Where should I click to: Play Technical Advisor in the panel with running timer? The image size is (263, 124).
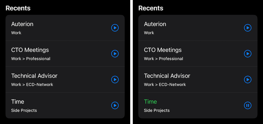248,80
